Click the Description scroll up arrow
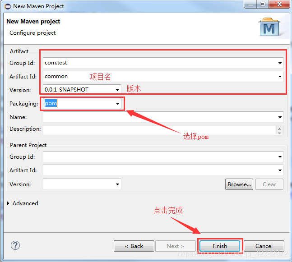The height and width of the screenshot is (262, 292). click(279, 129)
